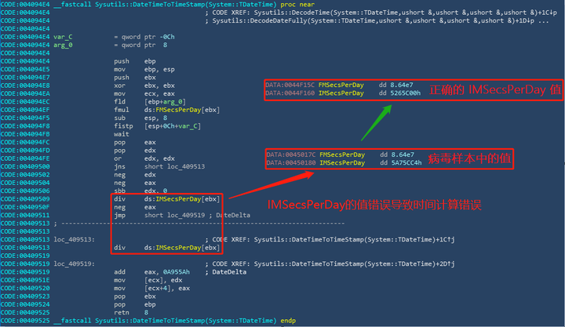Click the 'fistp [esp+0Ch+var_C]' instruction
The width and height of the screenshot is (565, 327).
(158, 126)
